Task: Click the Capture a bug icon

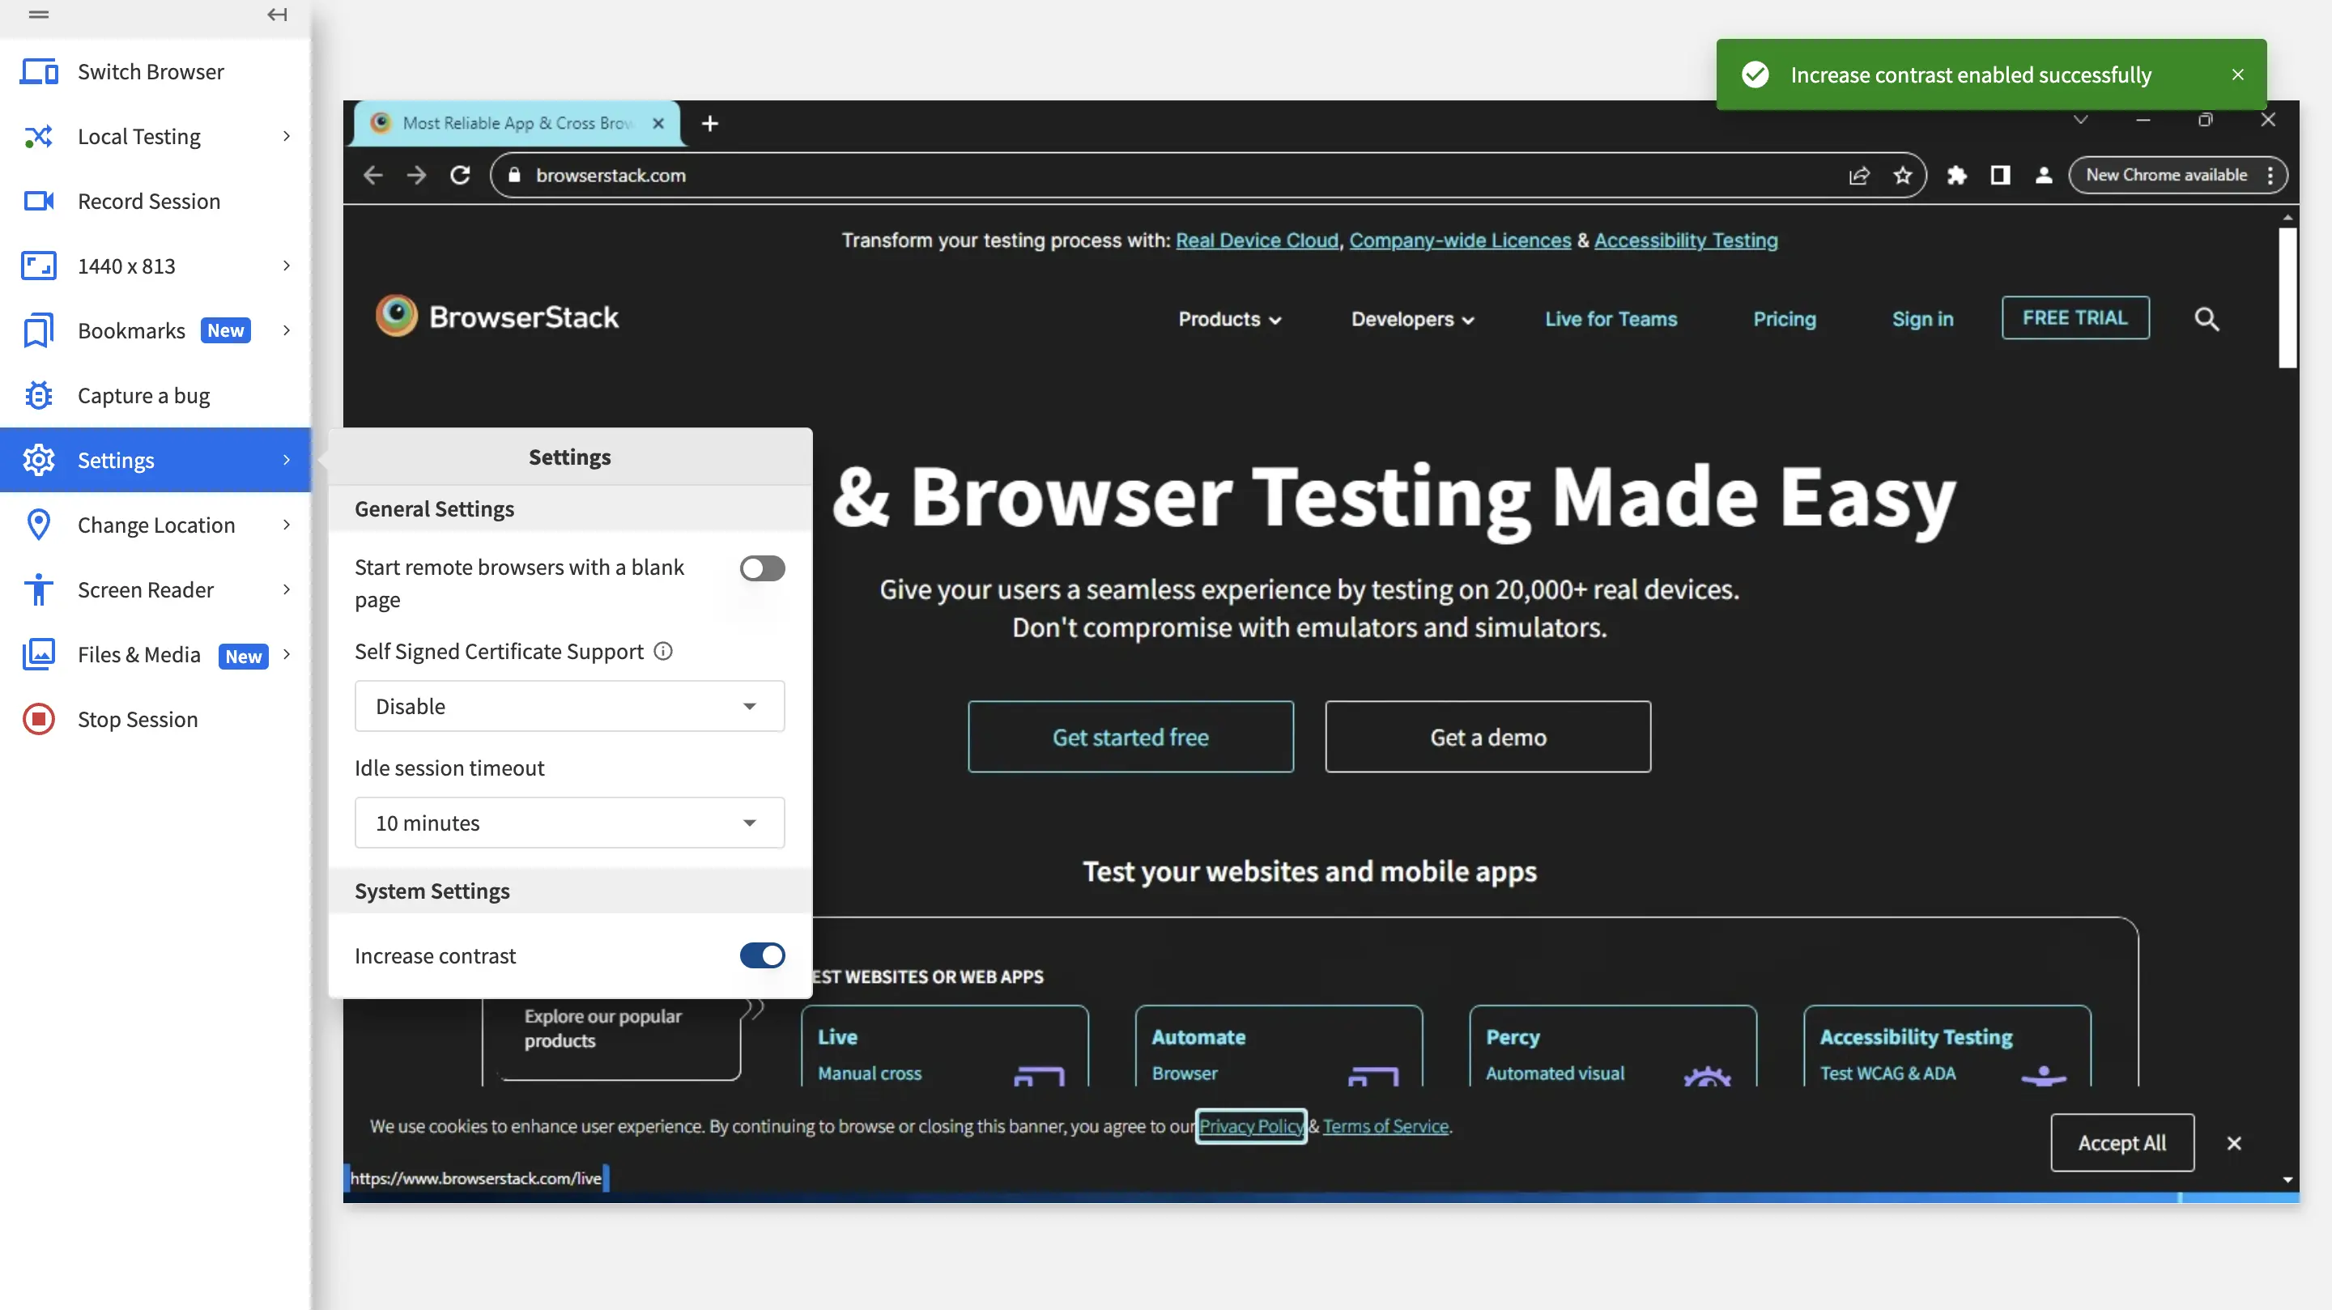Action: pyautogui.click(x=39, y=396)
